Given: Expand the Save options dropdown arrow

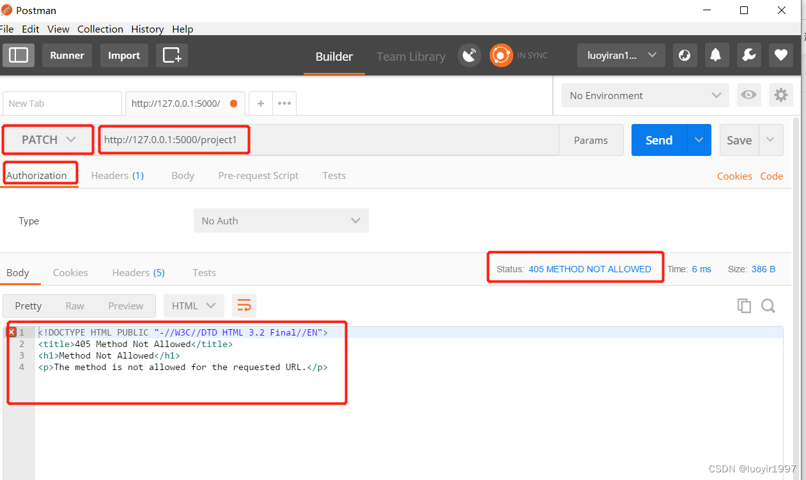Looking at the screenshot, I should tap(771, 140).
